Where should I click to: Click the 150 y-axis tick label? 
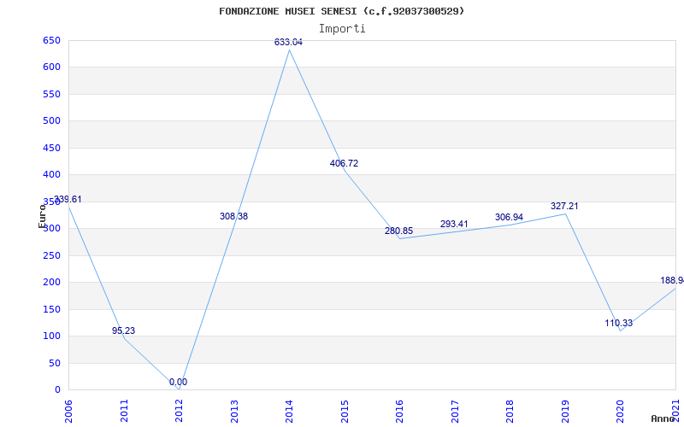tap(51, 309)
